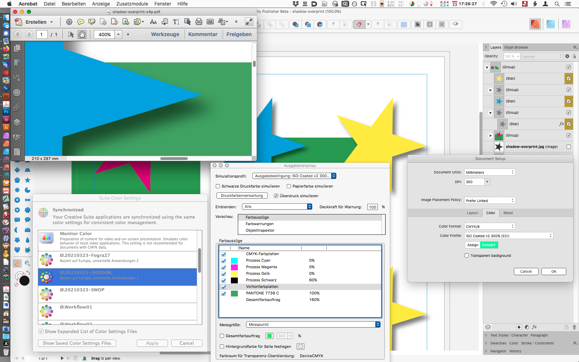The height and width of the screenshot is (362, 579).
Task: Click the Druckfarbenverwaltung button
Action: click(x=242, y=195)
